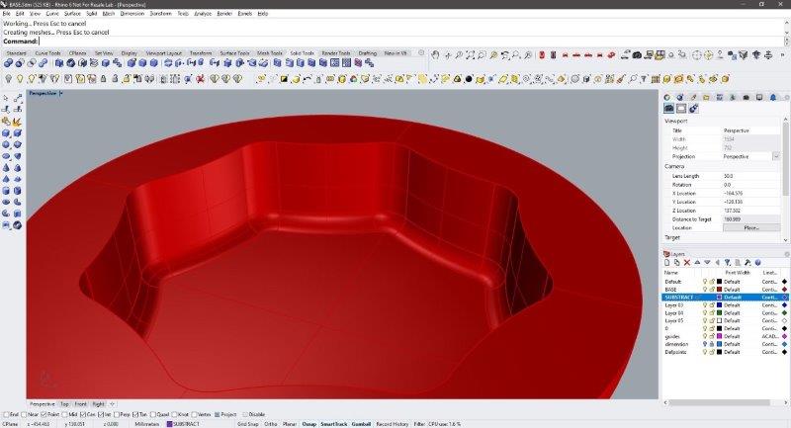Click the green color swatch of Layer 04
This screenshot has height=428, width=791.
pyautogui.click(x=720, y=313)
